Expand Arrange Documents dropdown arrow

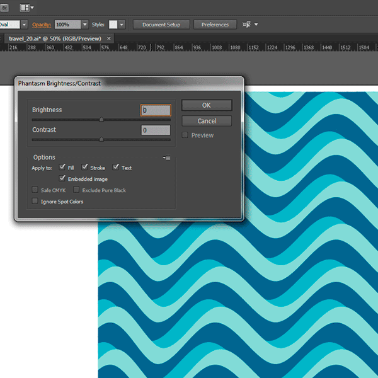point(32,8)
